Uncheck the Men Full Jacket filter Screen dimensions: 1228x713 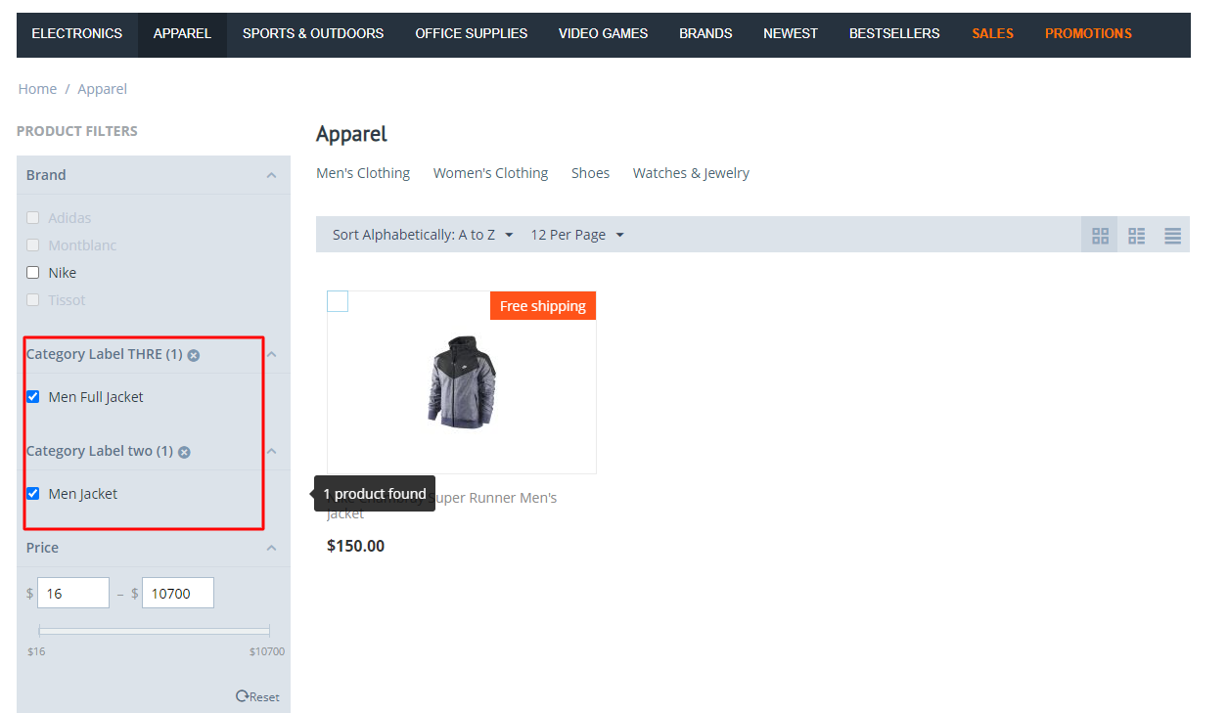coord(33,397)
